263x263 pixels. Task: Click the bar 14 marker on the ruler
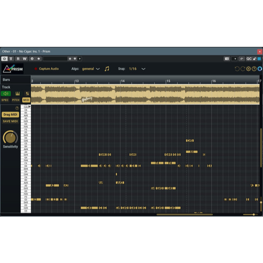(123, 81)
